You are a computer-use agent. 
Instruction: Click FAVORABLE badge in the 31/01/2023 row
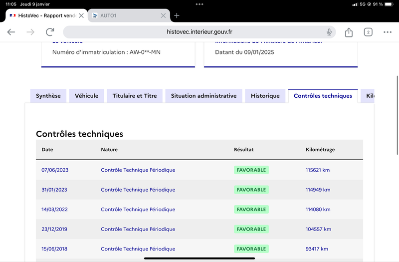click(251, 190)
